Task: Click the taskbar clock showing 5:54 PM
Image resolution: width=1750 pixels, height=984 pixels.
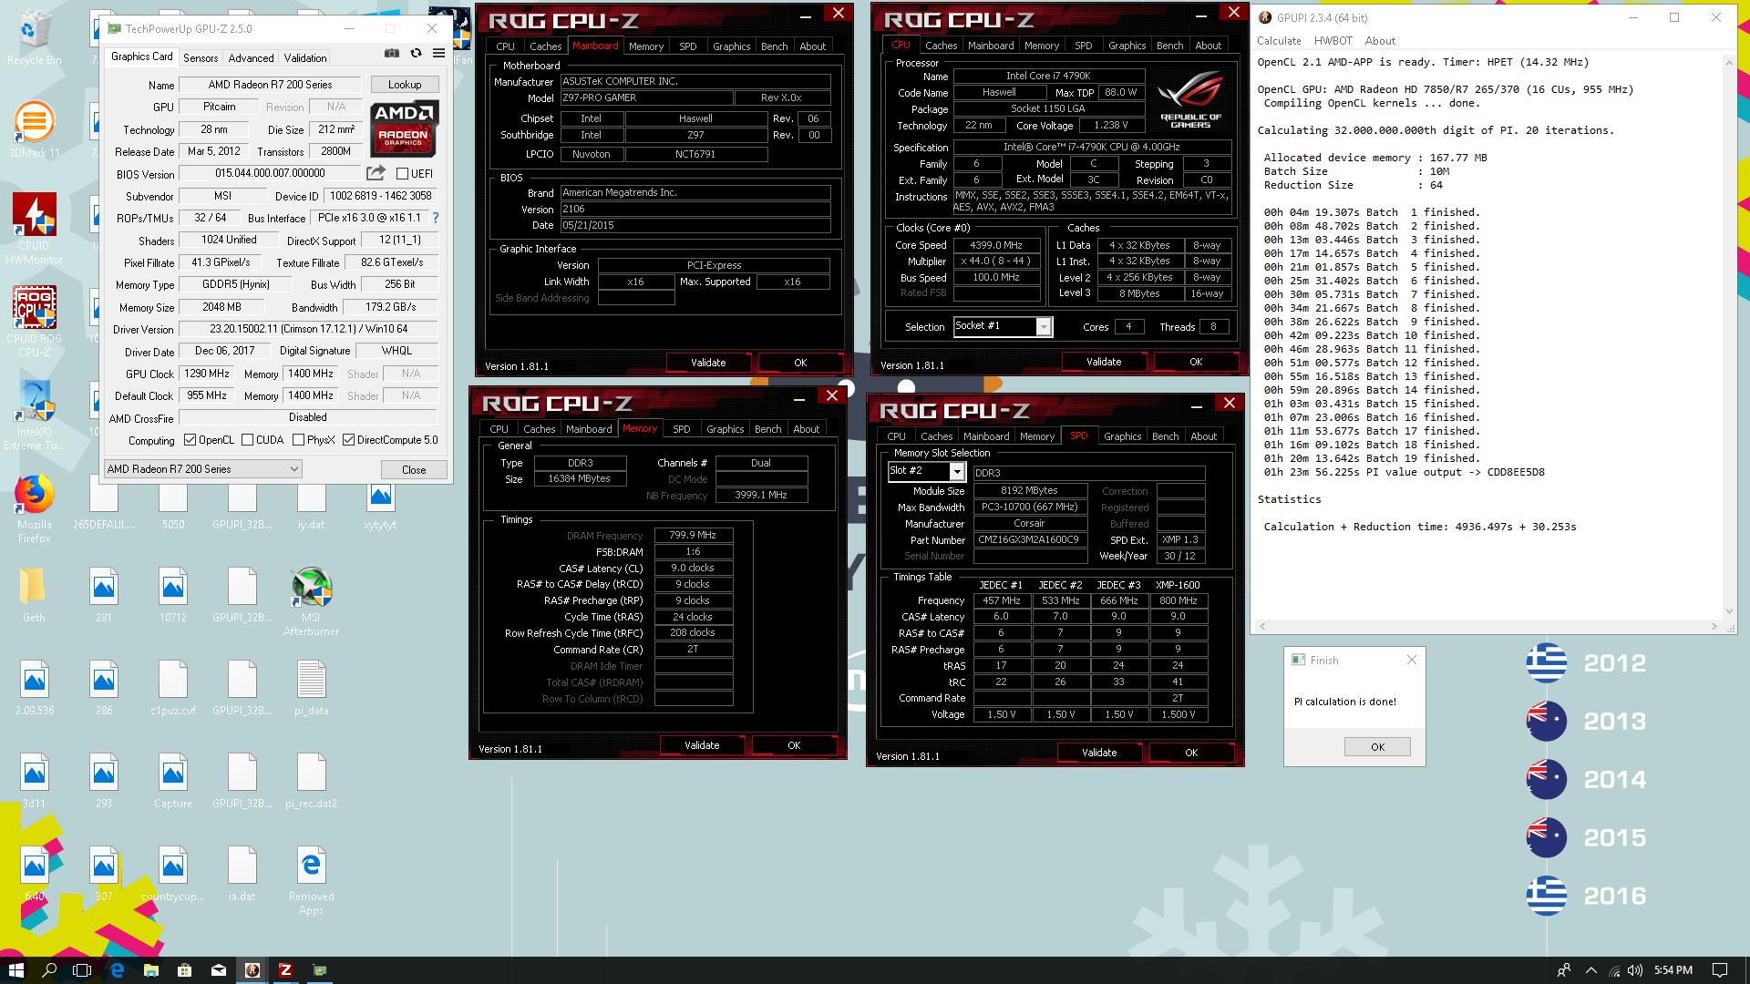Action: click(x=1673, y=970)
